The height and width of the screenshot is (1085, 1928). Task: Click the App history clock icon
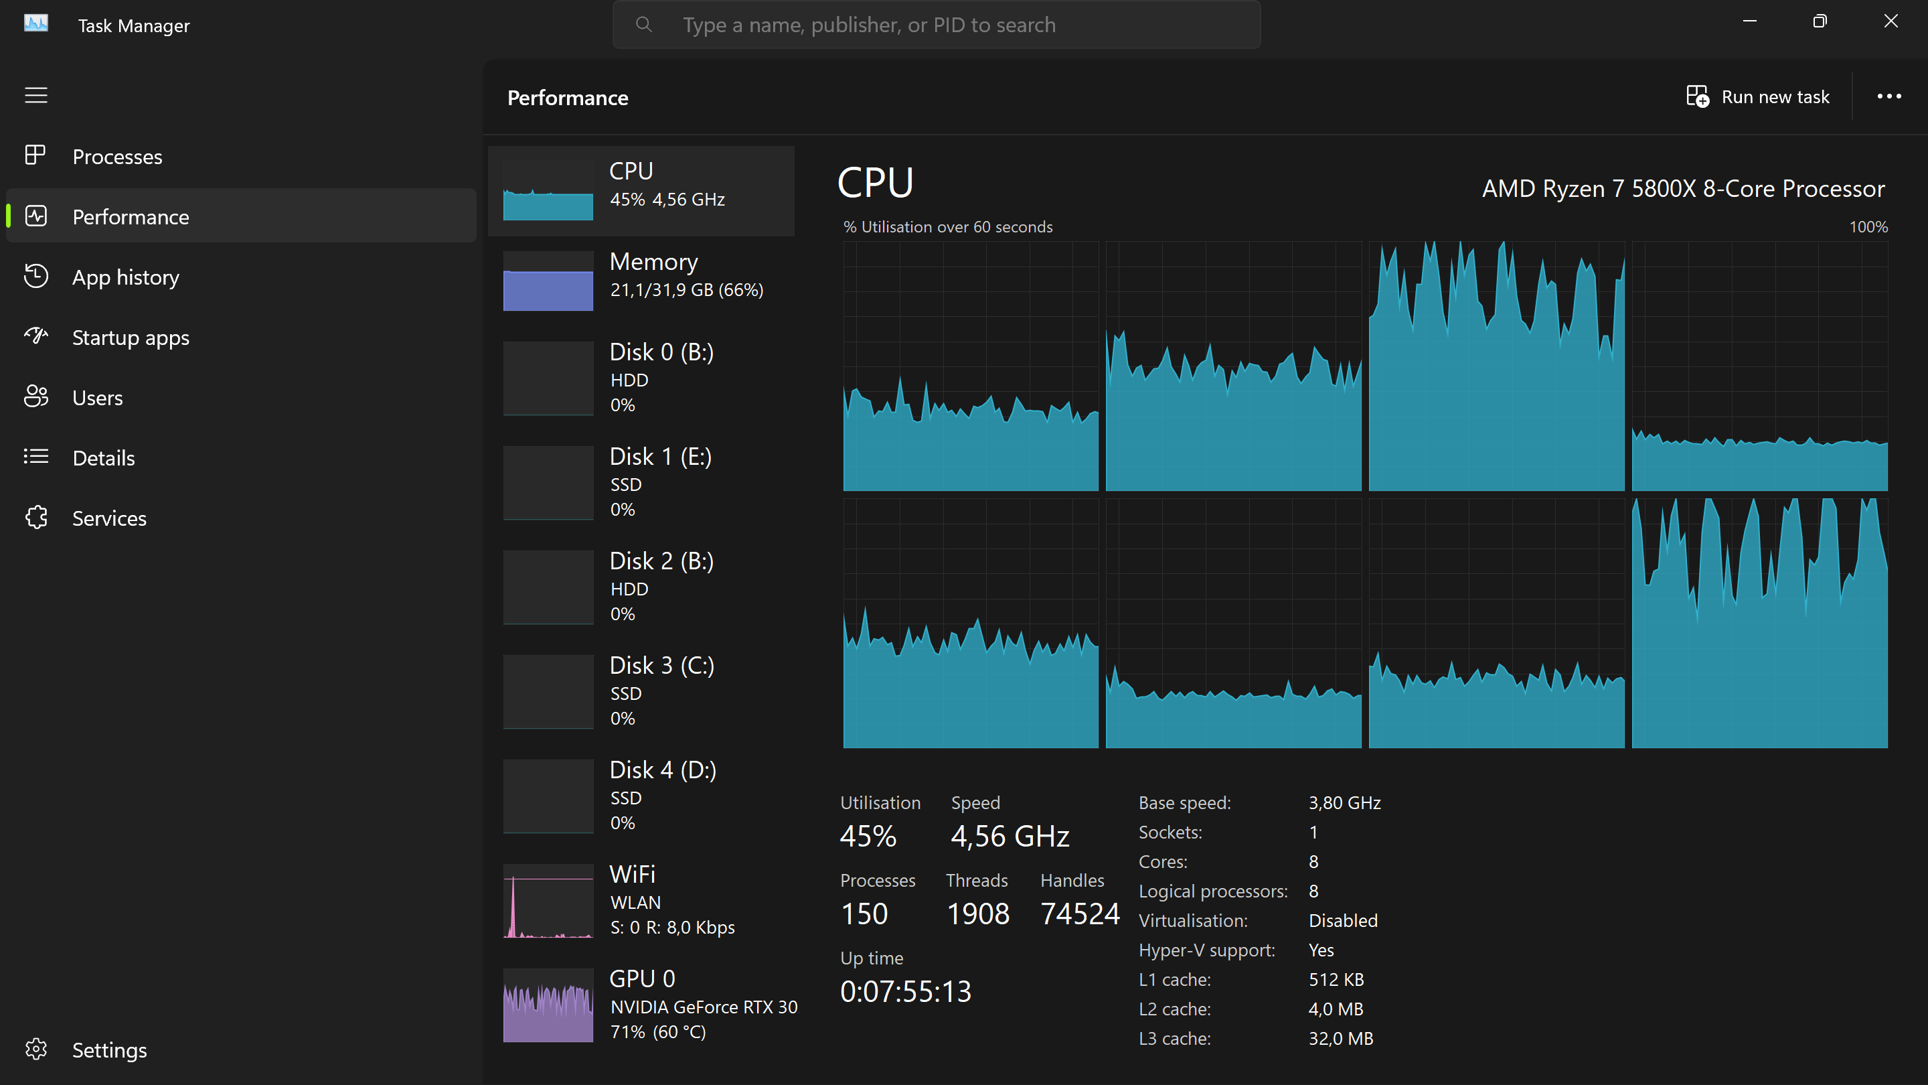pos(36,277)
